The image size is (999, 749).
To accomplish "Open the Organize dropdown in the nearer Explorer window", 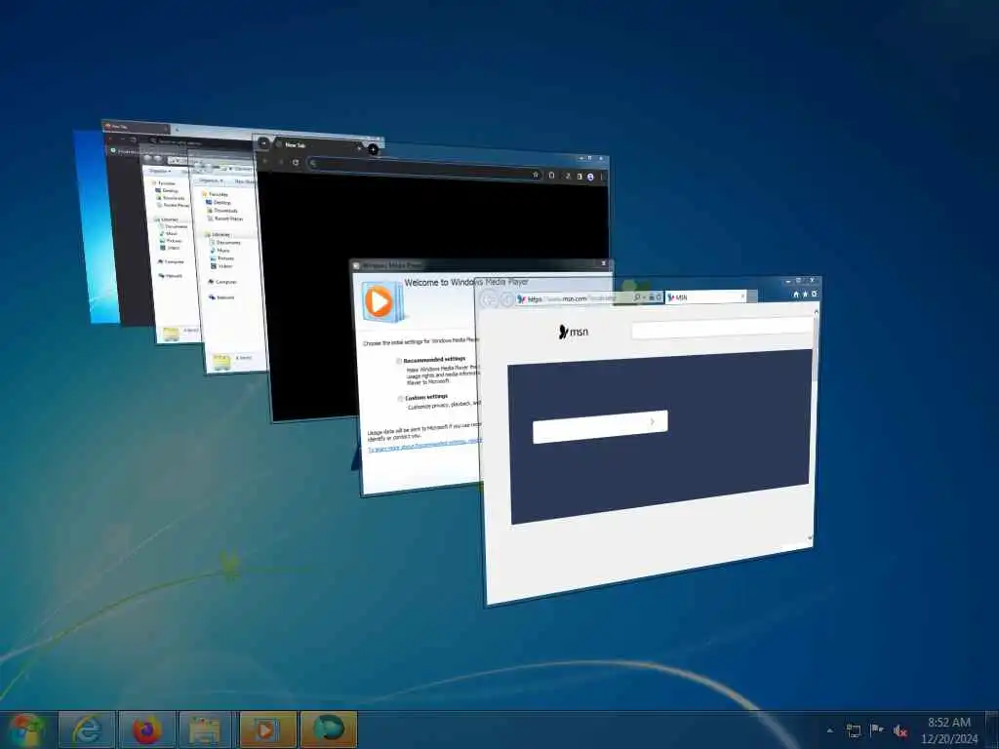I will [211, 180].
